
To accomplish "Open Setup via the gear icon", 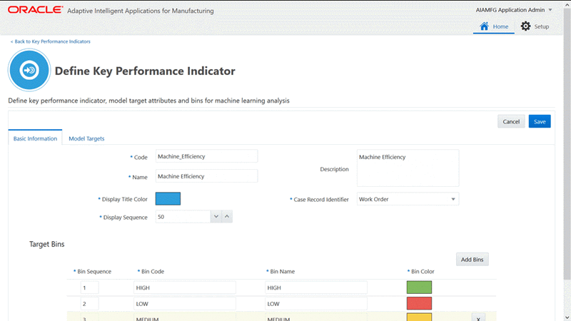I will coord(525,26).
